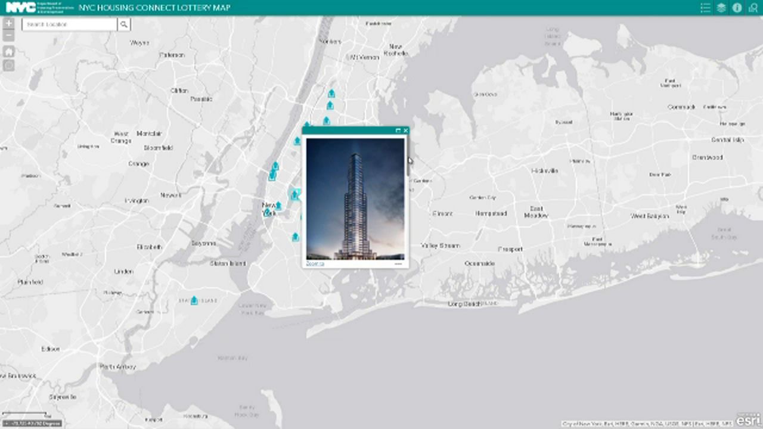Open the Layer List widget

click(721, 8)
